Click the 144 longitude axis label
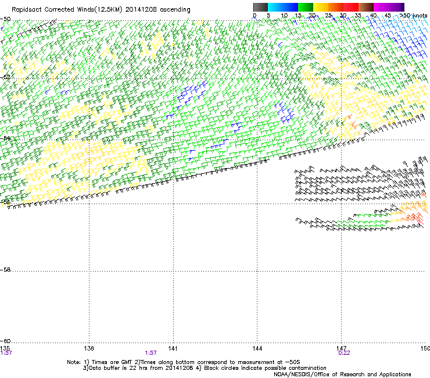The width and height of the screenshot is (430, 378). [257, 348]
